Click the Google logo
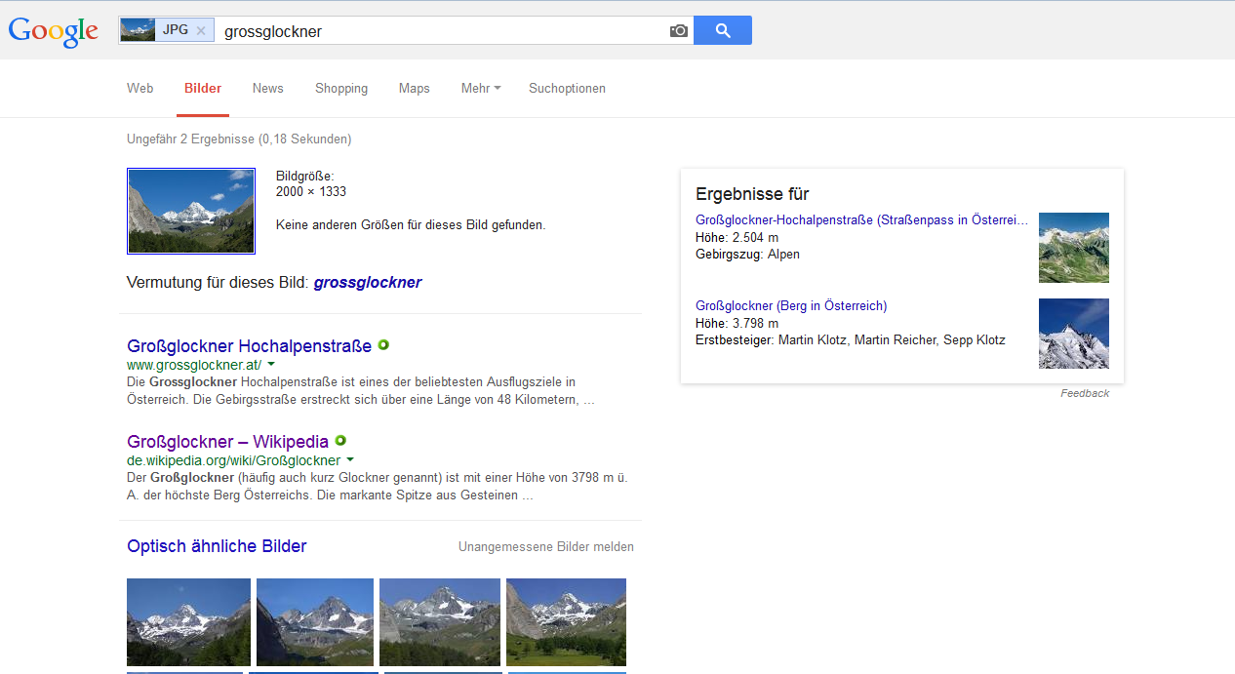Image resolution: width=1235 pixels, height=674 pixels. pyautogui.click(x=53, y=31)
